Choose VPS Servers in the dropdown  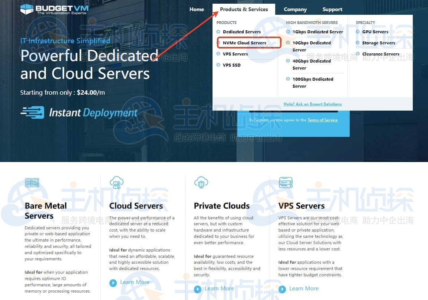click(x=235, y=54)
